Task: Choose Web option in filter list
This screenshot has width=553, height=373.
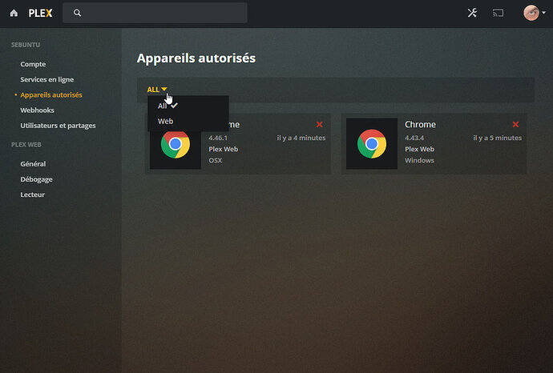Action: (x=188, y=121)
